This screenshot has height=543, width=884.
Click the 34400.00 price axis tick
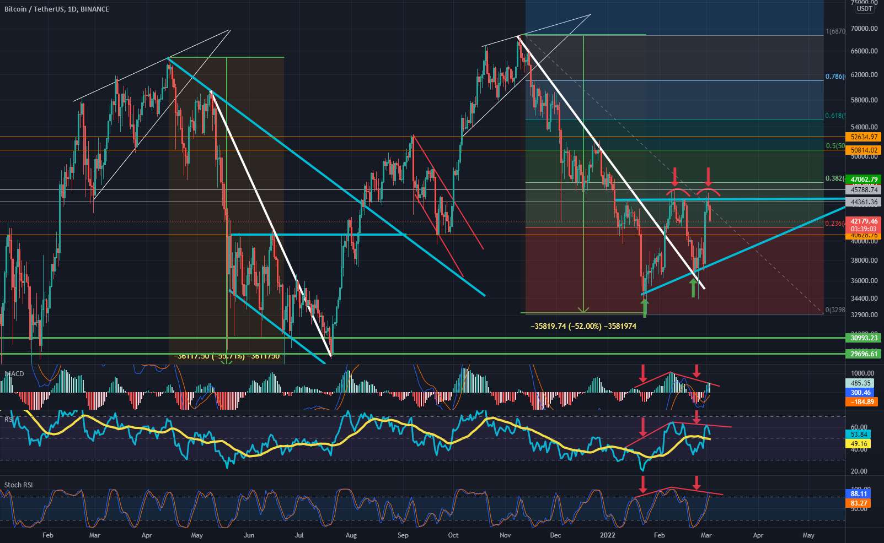point(864,298)
